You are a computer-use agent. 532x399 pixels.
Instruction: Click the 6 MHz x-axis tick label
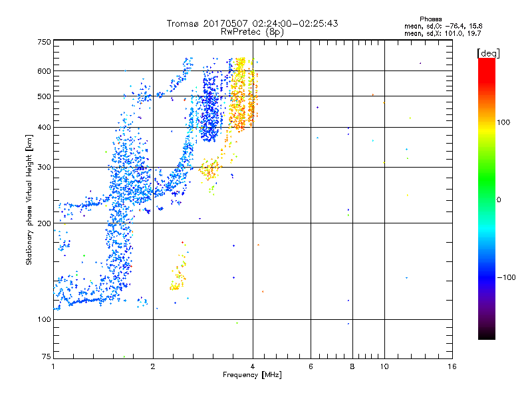311,366
